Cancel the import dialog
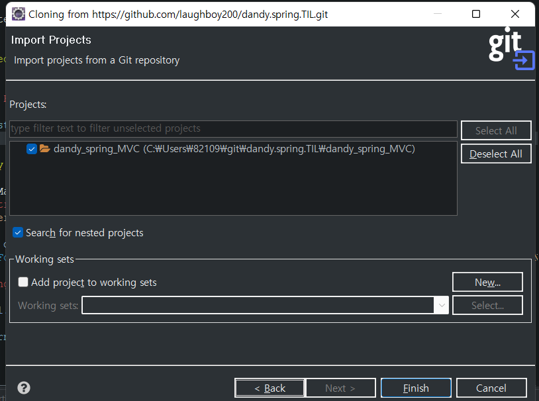The image size is (539, 401). 491,388
